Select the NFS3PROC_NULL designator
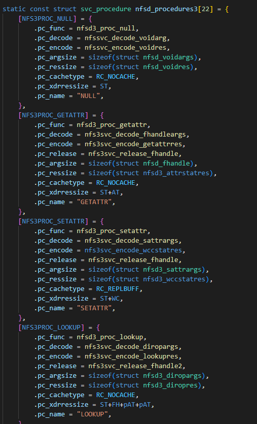 [x=47, y=19]
